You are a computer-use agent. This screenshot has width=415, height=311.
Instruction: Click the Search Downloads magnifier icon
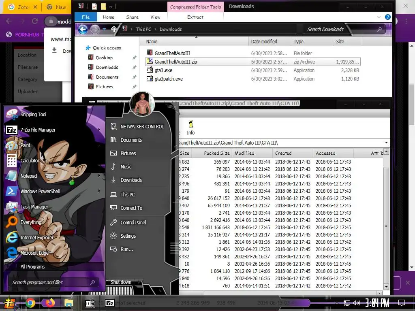click(379, 29)
